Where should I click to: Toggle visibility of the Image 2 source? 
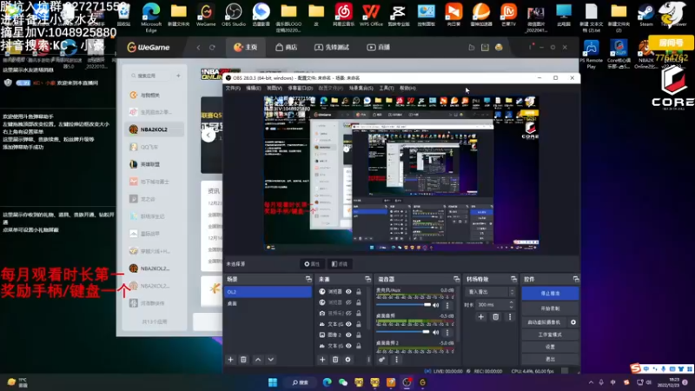pyautogui.click(x=349, y=335)
